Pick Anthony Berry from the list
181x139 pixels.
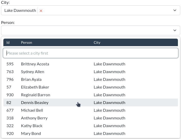(x=34, y=118)
